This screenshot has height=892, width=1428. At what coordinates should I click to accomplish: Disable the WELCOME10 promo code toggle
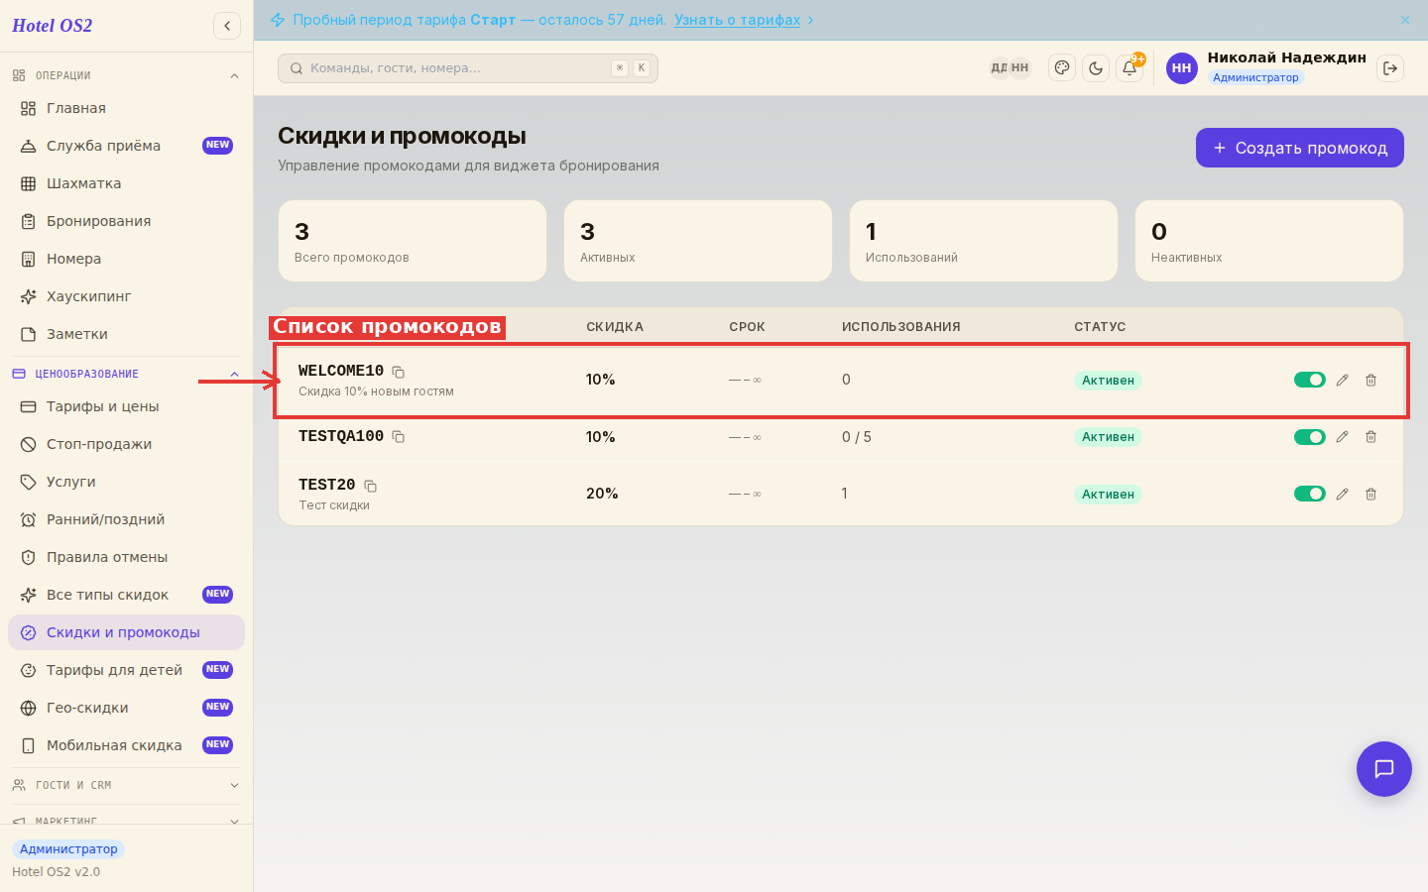tap(1310, 380)
